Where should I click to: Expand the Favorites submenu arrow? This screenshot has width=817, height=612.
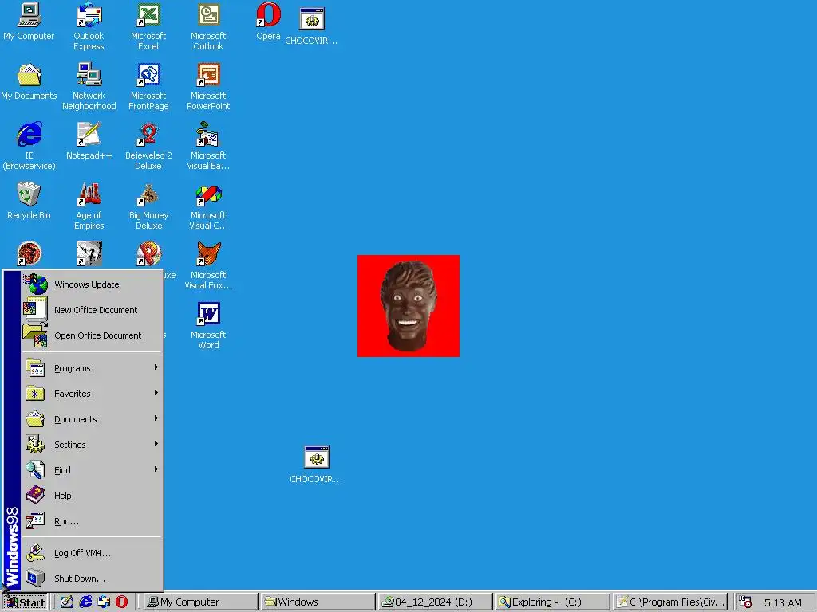pyautogui.click(x=156, y=393)
